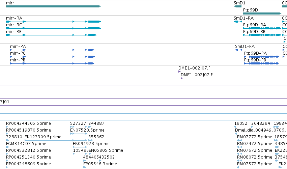287x169 pixels.
Task: Select the RP004519870.5prime EST label
Action: [28, 130]
